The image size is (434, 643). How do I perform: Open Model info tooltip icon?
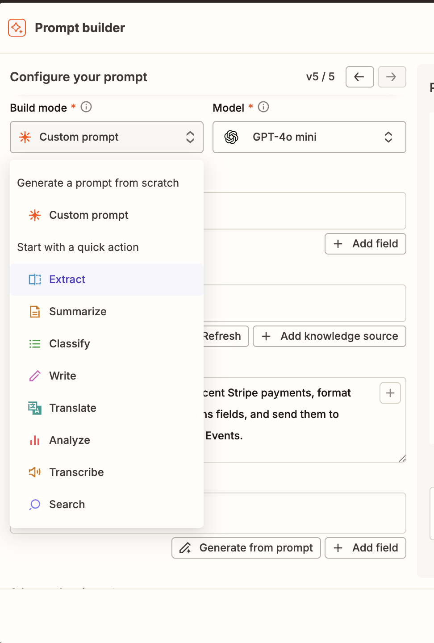(x=263, y=107)
